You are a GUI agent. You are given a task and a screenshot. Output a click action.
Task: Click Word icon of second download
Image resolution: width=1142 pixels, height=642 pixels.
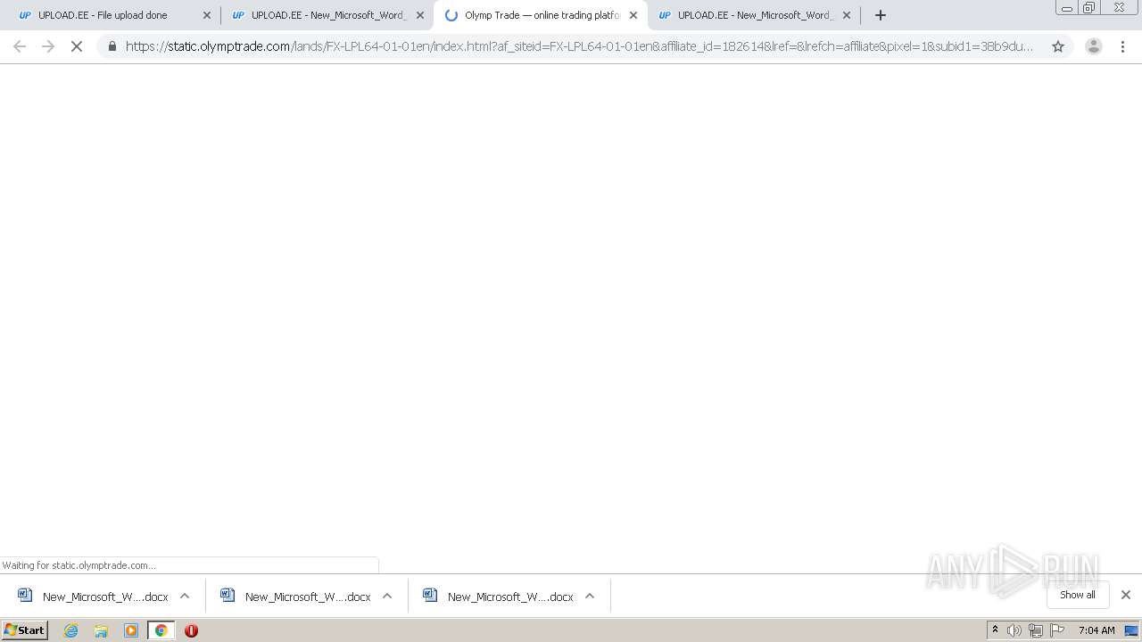(228, 596)
